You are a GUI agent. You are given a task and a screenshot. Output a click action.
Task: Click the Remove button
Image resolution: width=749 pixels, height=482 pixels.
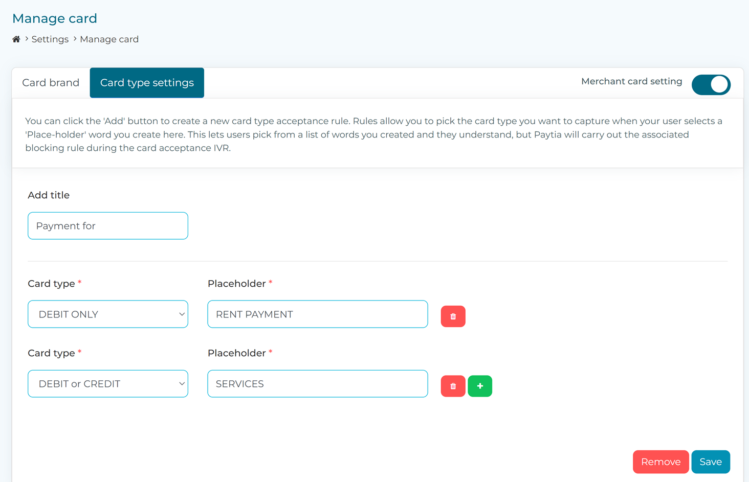coord(660,462)
